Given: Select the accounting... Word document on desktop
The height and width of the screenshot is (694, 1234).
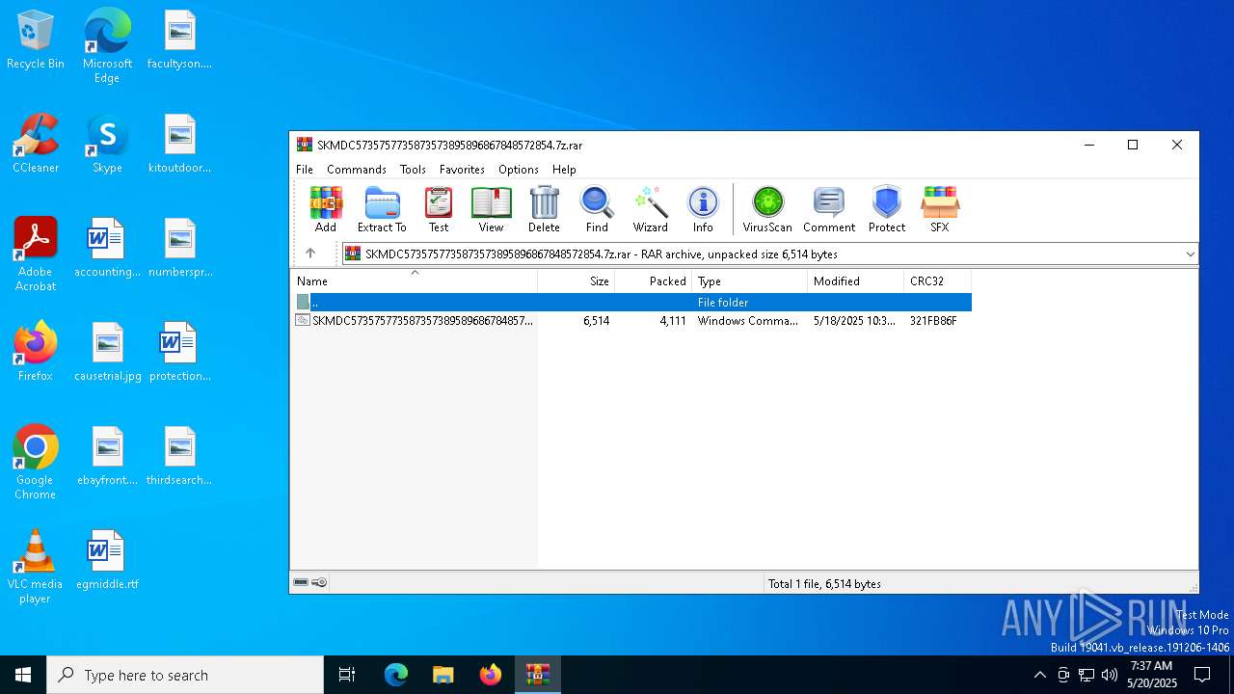Looking at the screenshot, I should (107, 248).
